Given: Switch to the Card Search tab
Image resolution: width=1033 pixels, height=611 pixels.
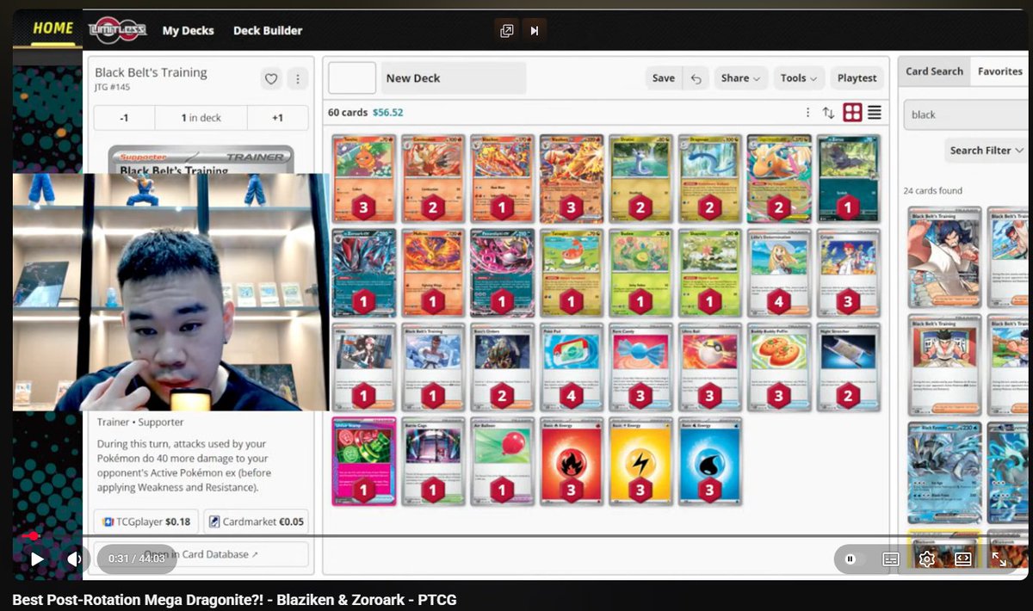Looking at the screenshot, I should pos(934,71).
